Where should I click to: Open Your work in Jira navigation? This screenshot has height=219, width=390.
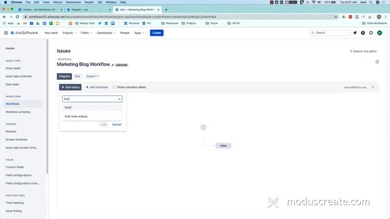51,33
